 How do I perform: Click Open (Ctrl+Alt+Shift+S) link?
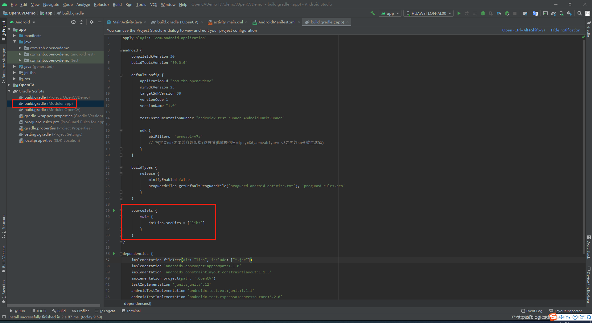523,30
